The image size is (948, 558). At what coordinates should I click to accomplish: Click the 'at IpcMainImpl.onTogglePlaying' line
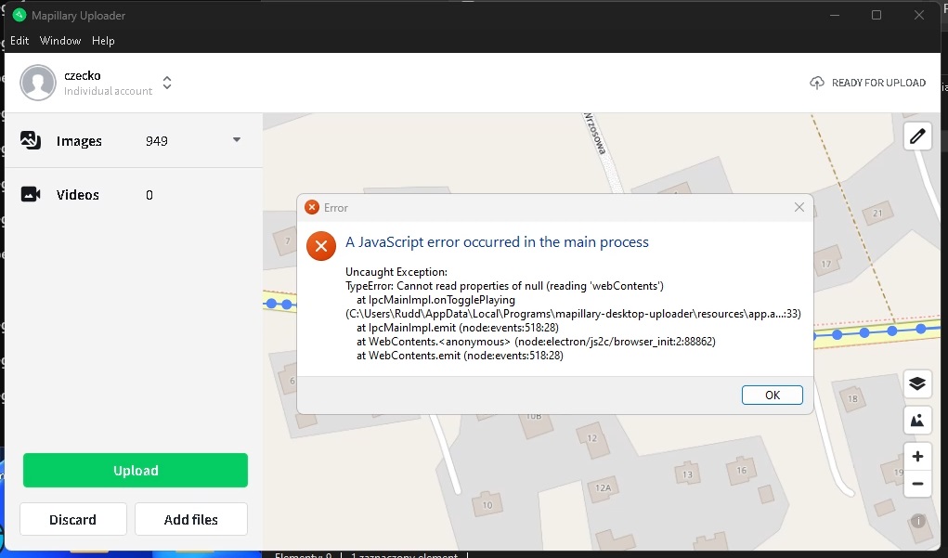(435, 300)
